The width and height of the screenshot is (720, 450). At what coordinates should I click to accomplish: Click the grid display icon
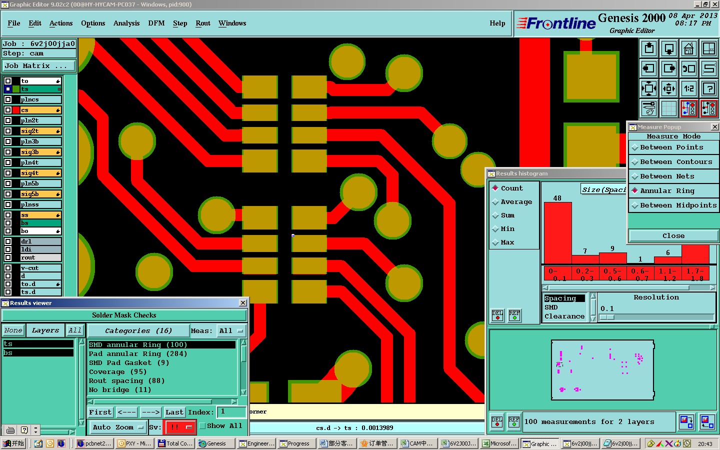(669, 108)
